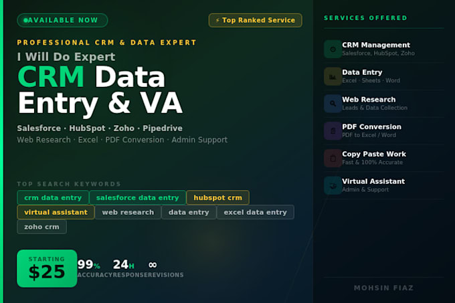Click the Data Entry bar chart icon
This screenshot has height=303, width=455.
click(x=333, y=76)
